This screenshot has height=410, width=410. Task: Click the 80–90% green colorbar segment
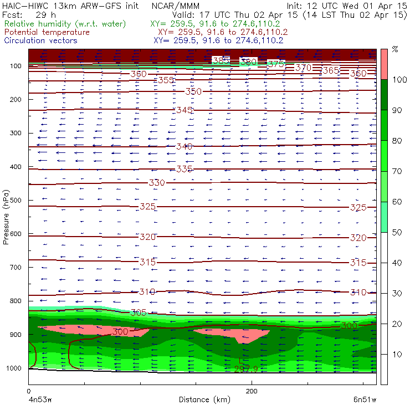point(384,125)
